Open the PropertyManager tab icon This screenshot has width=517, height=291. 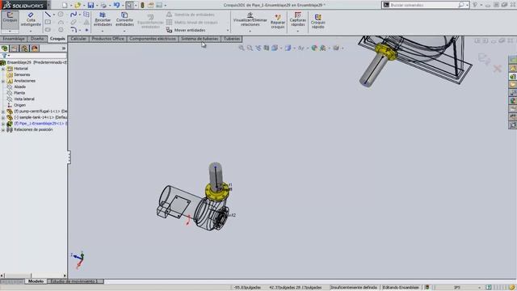pos(15,48)
